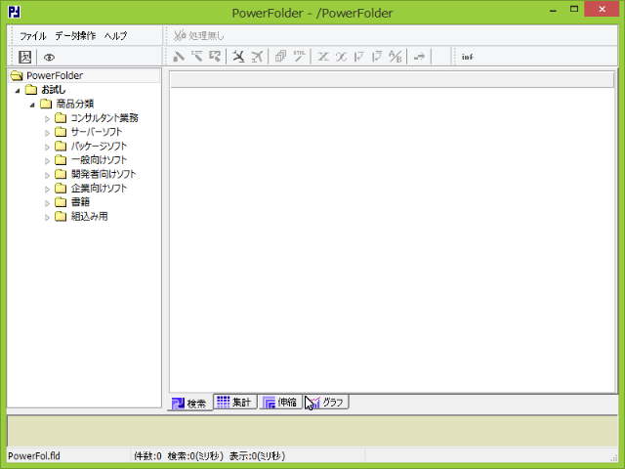Expand the 書籍 folder
625x469 pixels.
tap(47, 203)
